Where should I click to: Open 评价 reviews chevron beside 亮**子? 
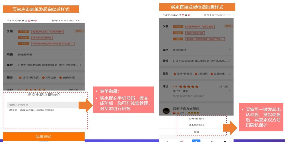click(230, 91)
